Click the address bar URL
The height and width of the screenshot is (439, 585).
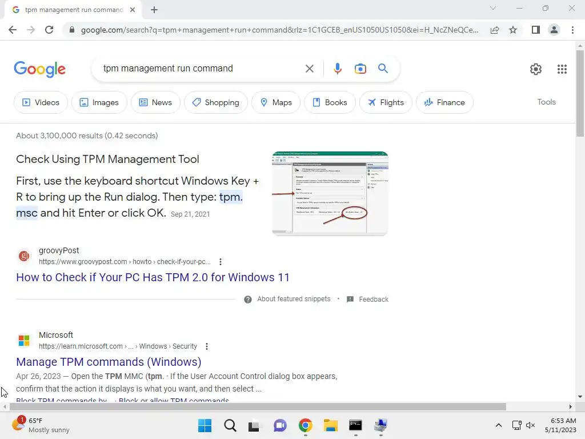click(x=279, y=30)
